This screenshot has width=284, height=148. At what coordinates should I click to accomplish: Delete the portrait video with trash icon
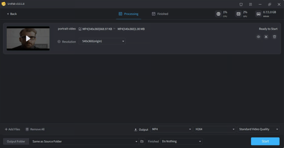275,37
